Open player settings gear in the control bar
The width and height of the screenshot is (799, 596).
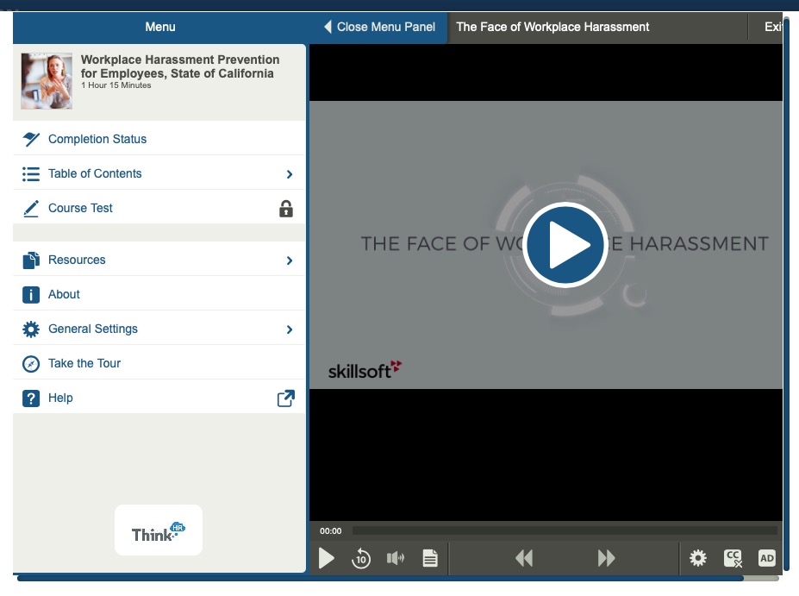[697, 558]
